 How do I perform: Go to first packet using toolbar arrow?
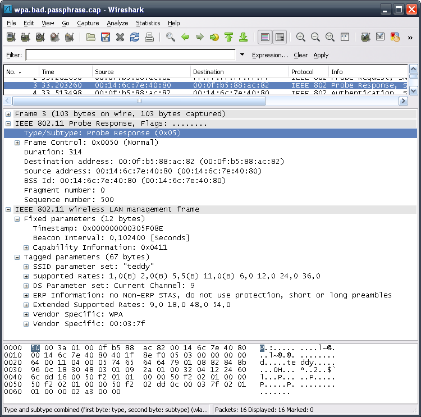[228, 38]
